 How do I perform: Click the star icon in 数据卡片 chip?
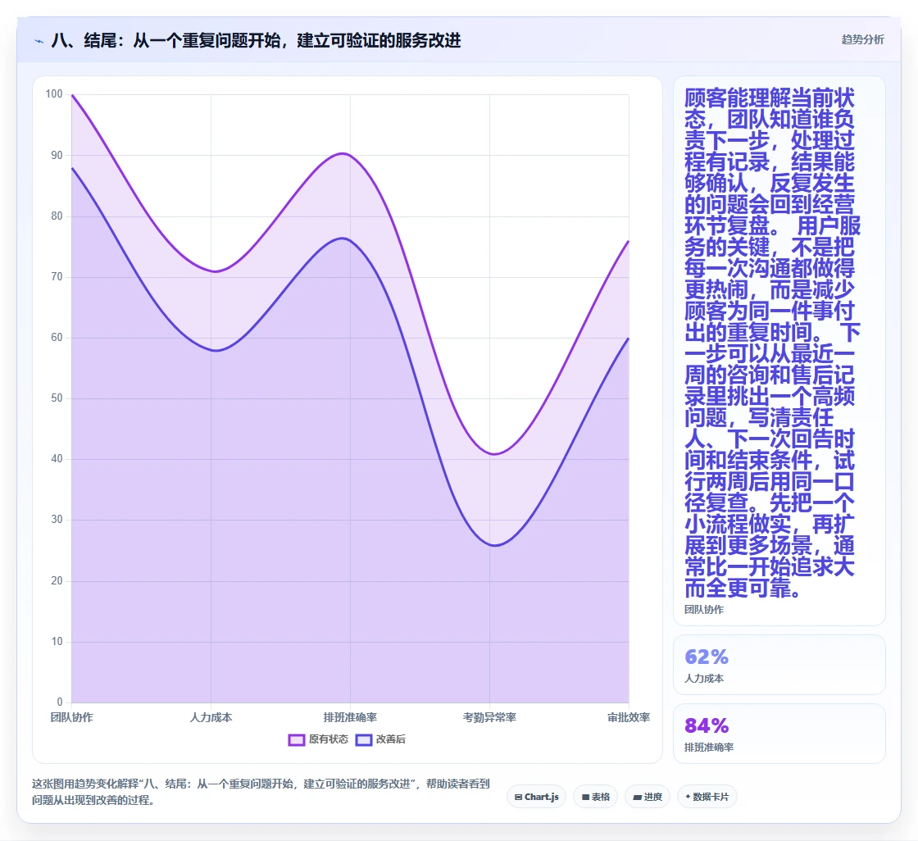[688, 797]
